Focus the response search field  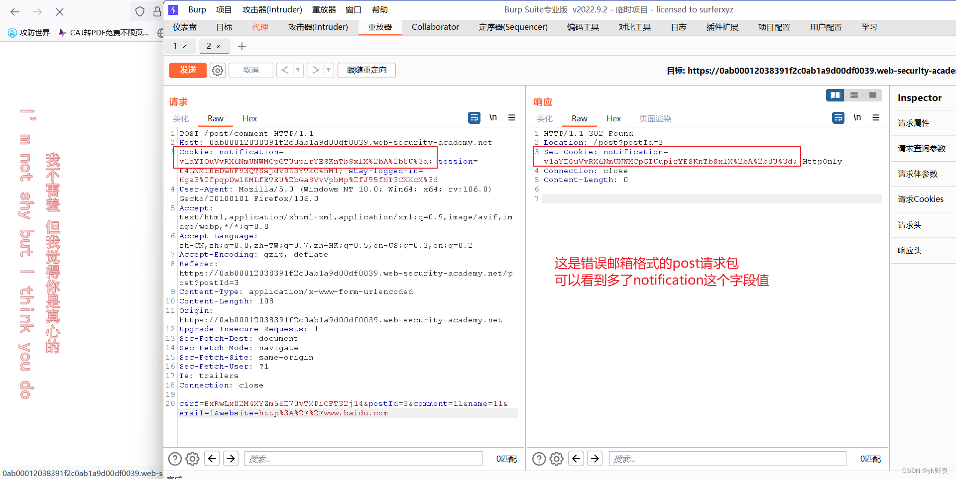pyautogui.click(x=727, y=459)
